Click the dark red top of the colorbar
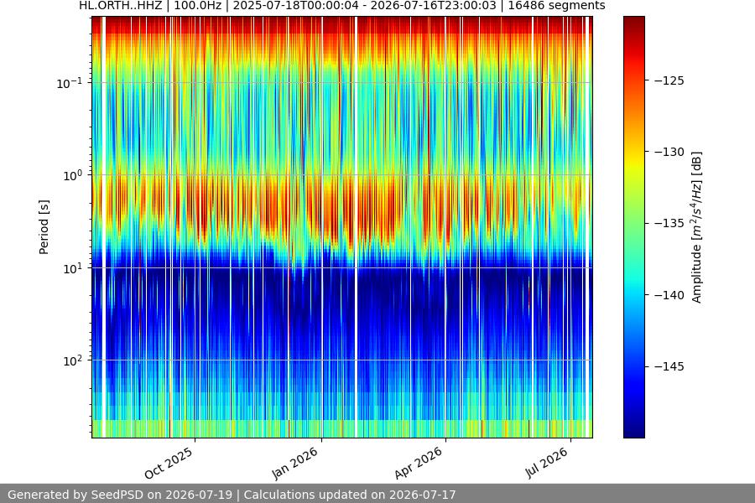The image size is (755, 503). coord(633,22)
